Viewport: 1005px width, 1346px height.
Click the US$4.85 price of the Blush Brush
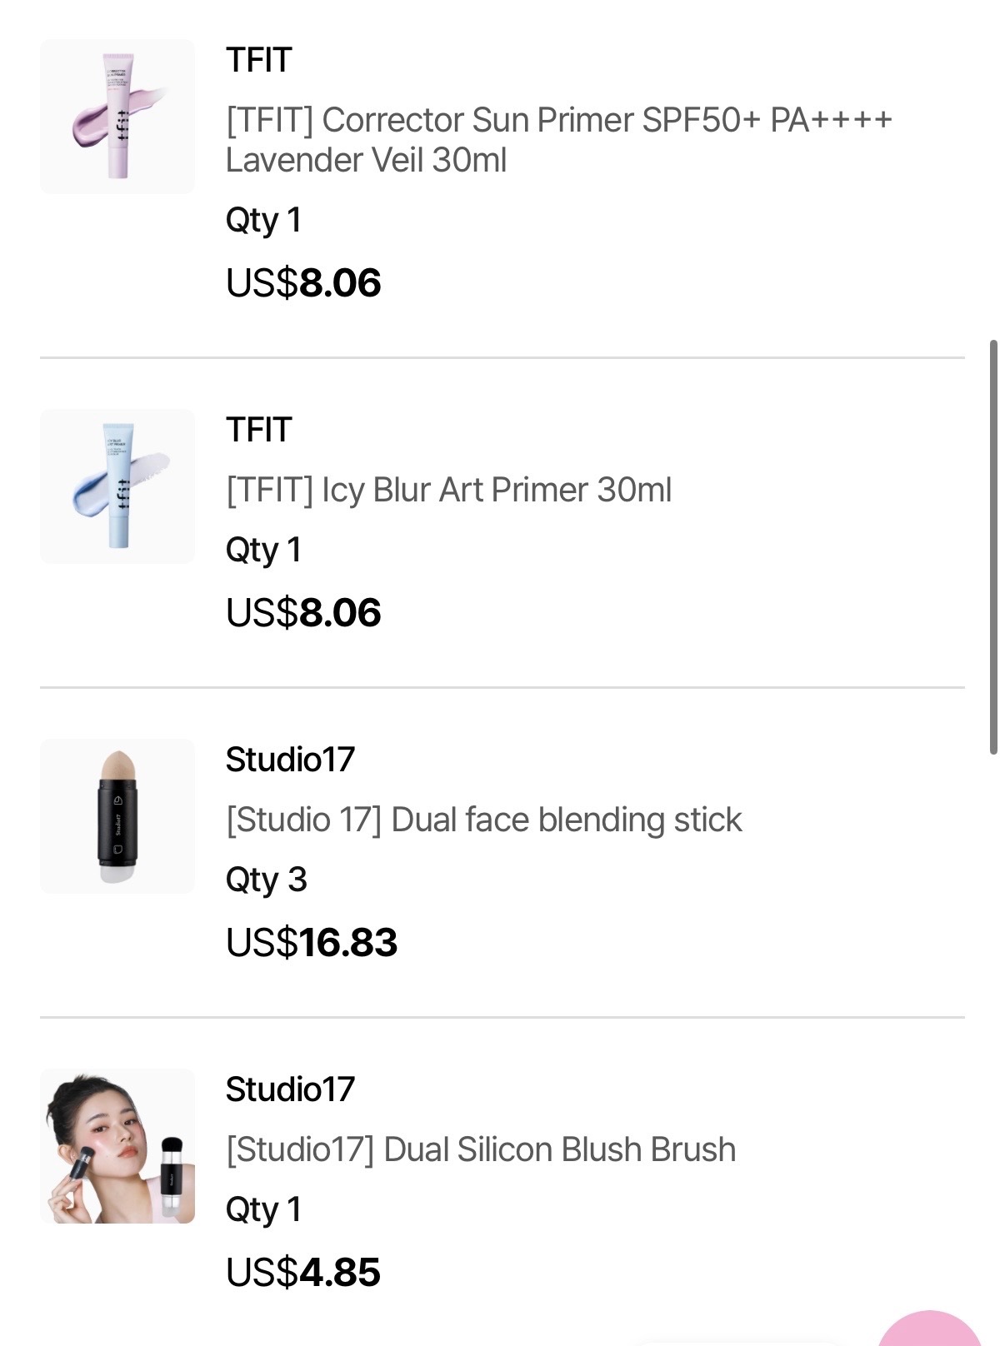click(x=303, y=1273)
